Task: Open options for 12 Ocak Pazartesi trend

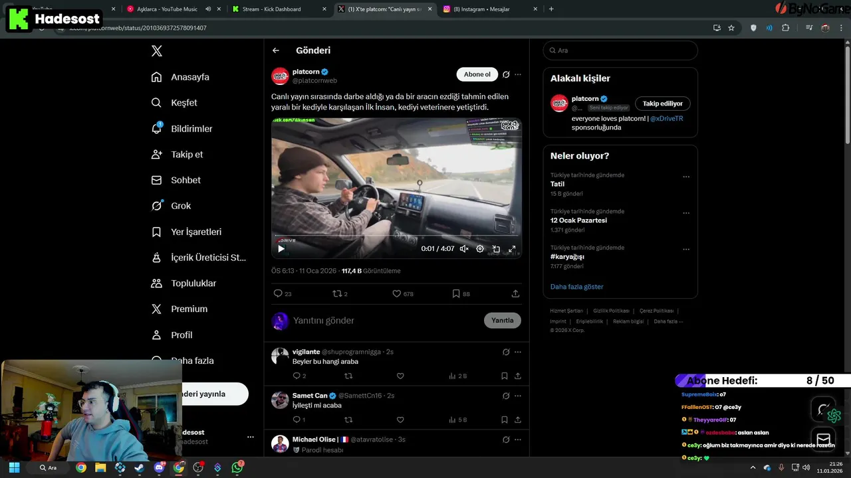Action: click(x=686, y=214)
